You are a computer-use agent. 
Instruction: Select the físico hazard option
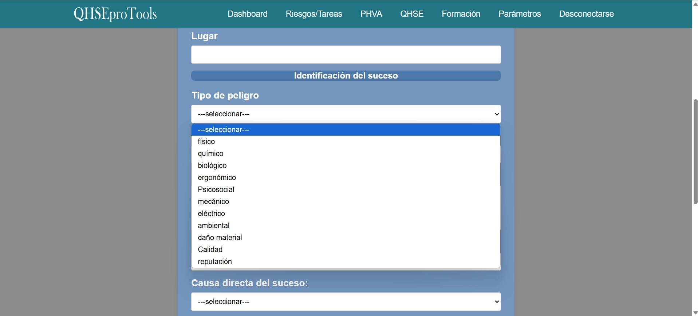point(206,141)
